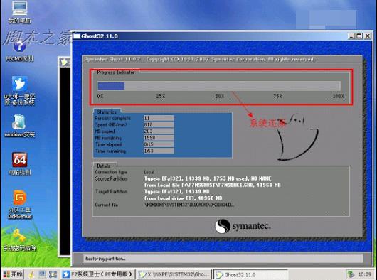Launch the U大师 one-key restore backup icon
Image resolution: width=377 pixels, height=280 pixels.
19,91
